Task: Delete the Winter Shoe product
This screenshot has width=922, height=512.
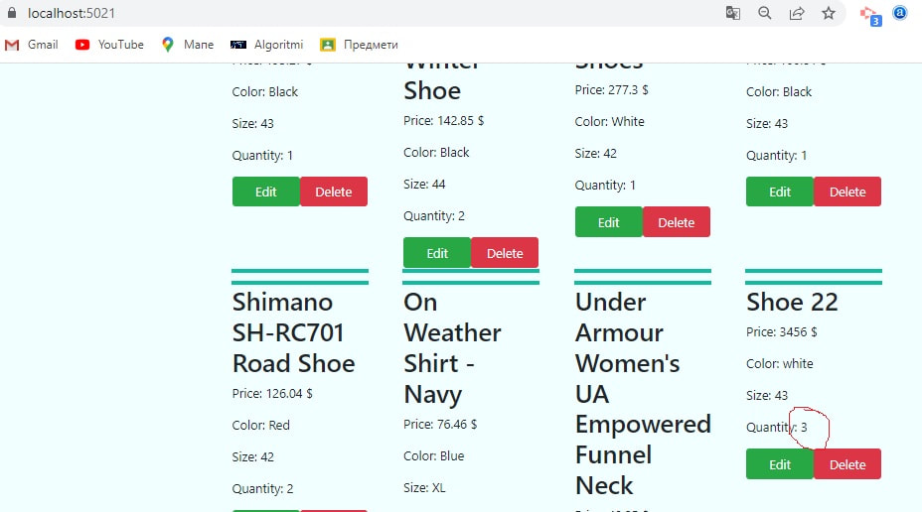Action: tap(505, 253)
